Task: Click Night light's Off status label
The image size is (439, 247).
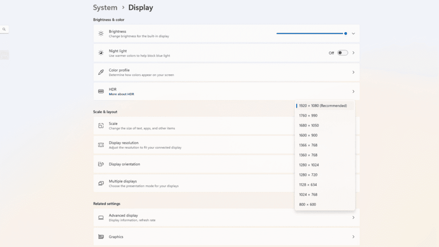Action: click(x=331, y=53)
